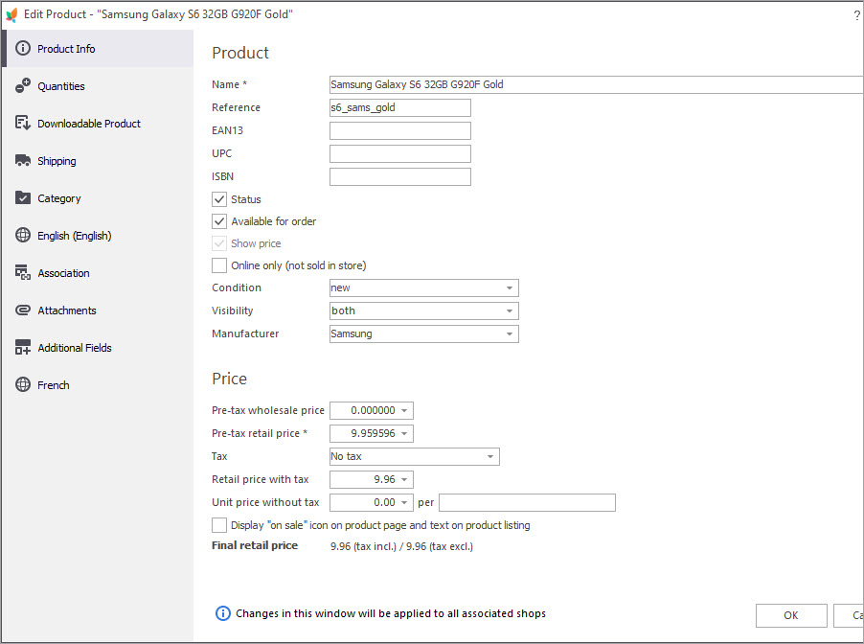
Task: Switch to the Quantities section
Action: pyautogui.click(x=98, y=86)
